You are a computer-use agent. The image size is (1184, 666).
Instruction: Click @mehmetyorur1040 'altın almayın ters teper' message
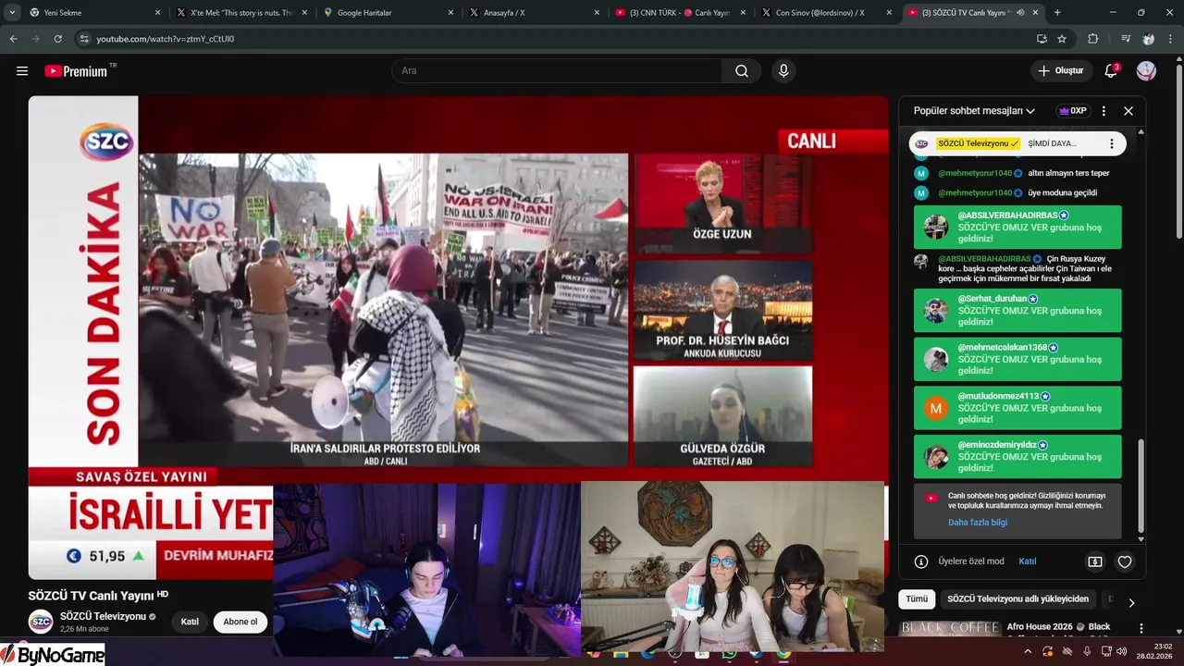pyautogui.click(x=1017, y=173)
